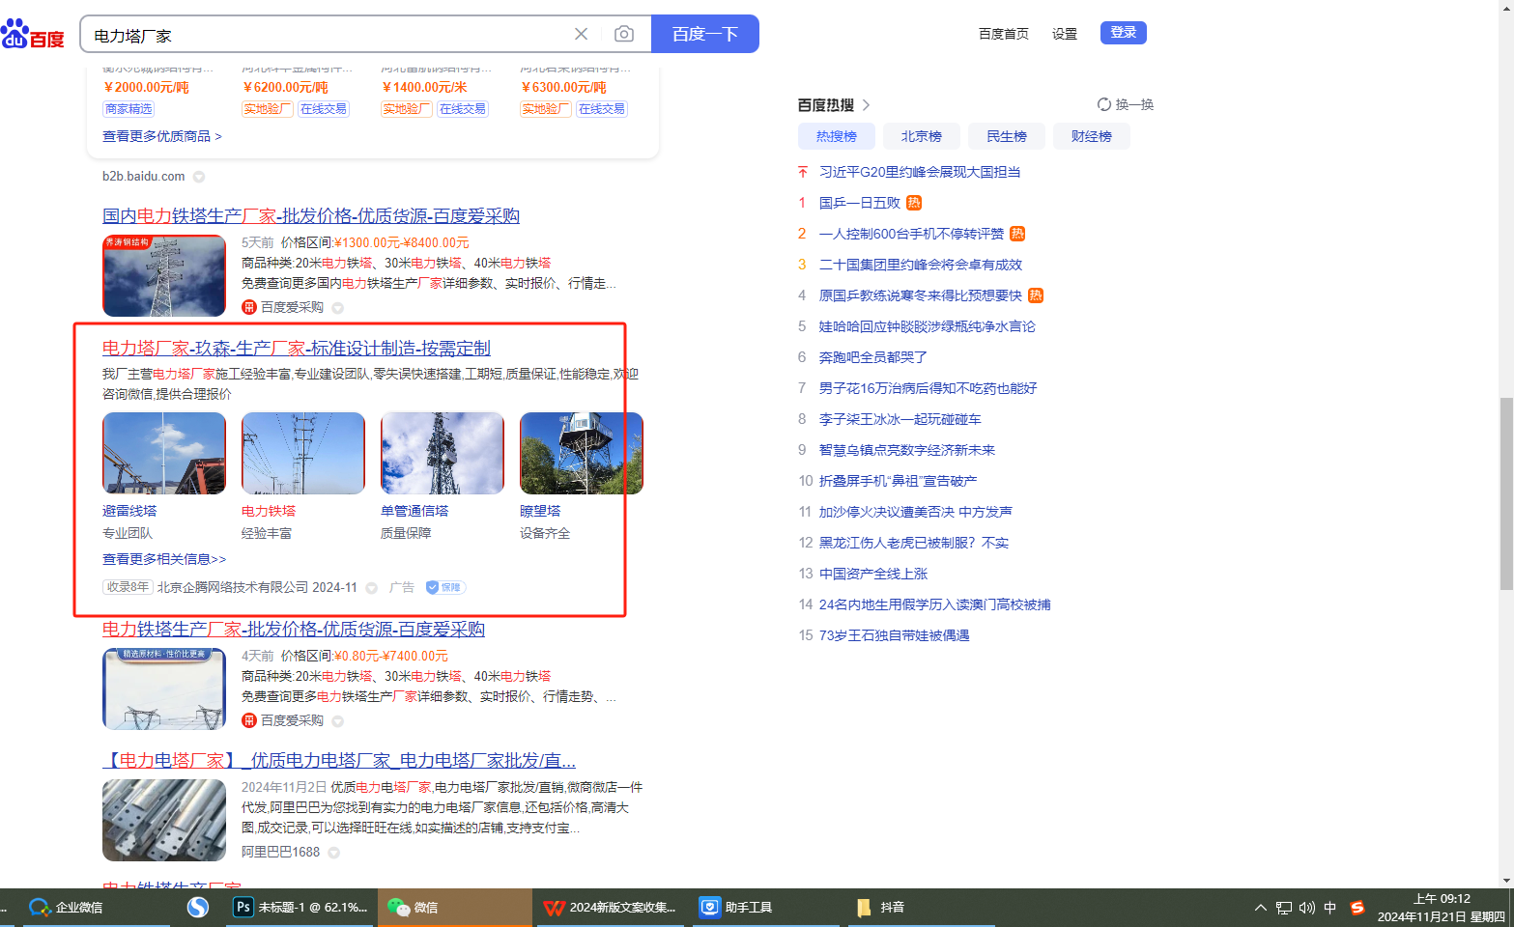Screen dimensions: 1514x927
Task: Expand the dropdown arrow beside b2b.baidu.com
Action: (x=199, y=177)
